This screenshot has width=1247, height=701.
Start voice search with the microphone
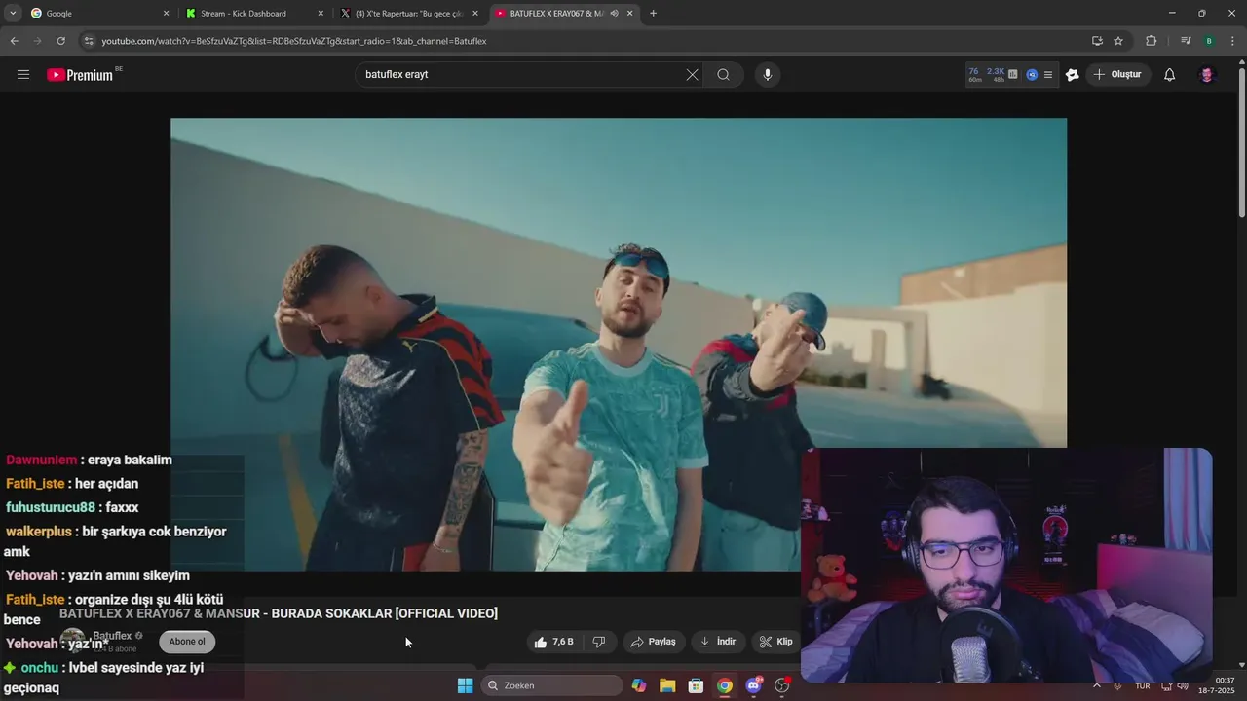(768, 75)
